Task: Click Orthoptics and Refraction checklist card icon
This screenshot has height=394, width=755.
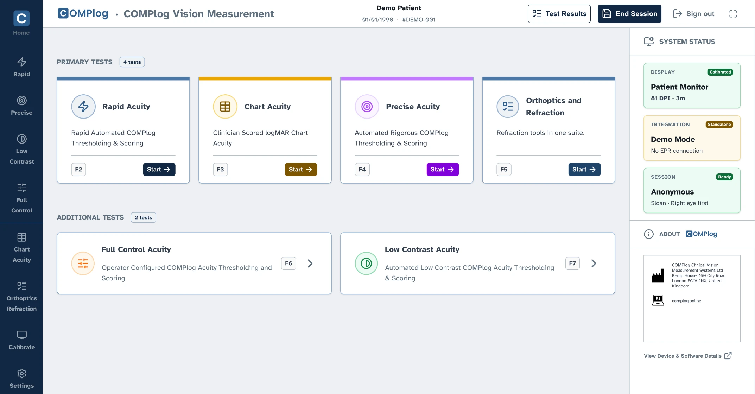Action: (508, 107)
